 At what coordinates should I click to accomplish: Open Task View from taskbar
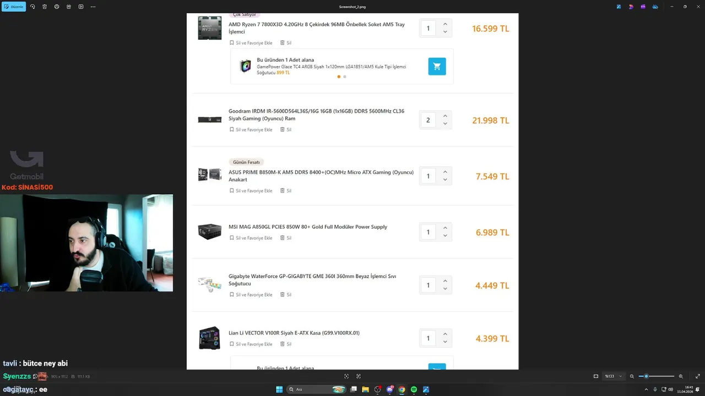pyautogui.click(x=353, y=389)
